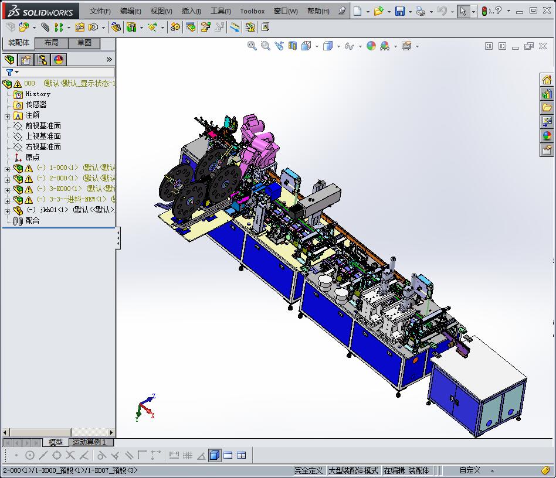Click the Section View icon
This screenshot has width=556, height=478.
pos(293,46)
